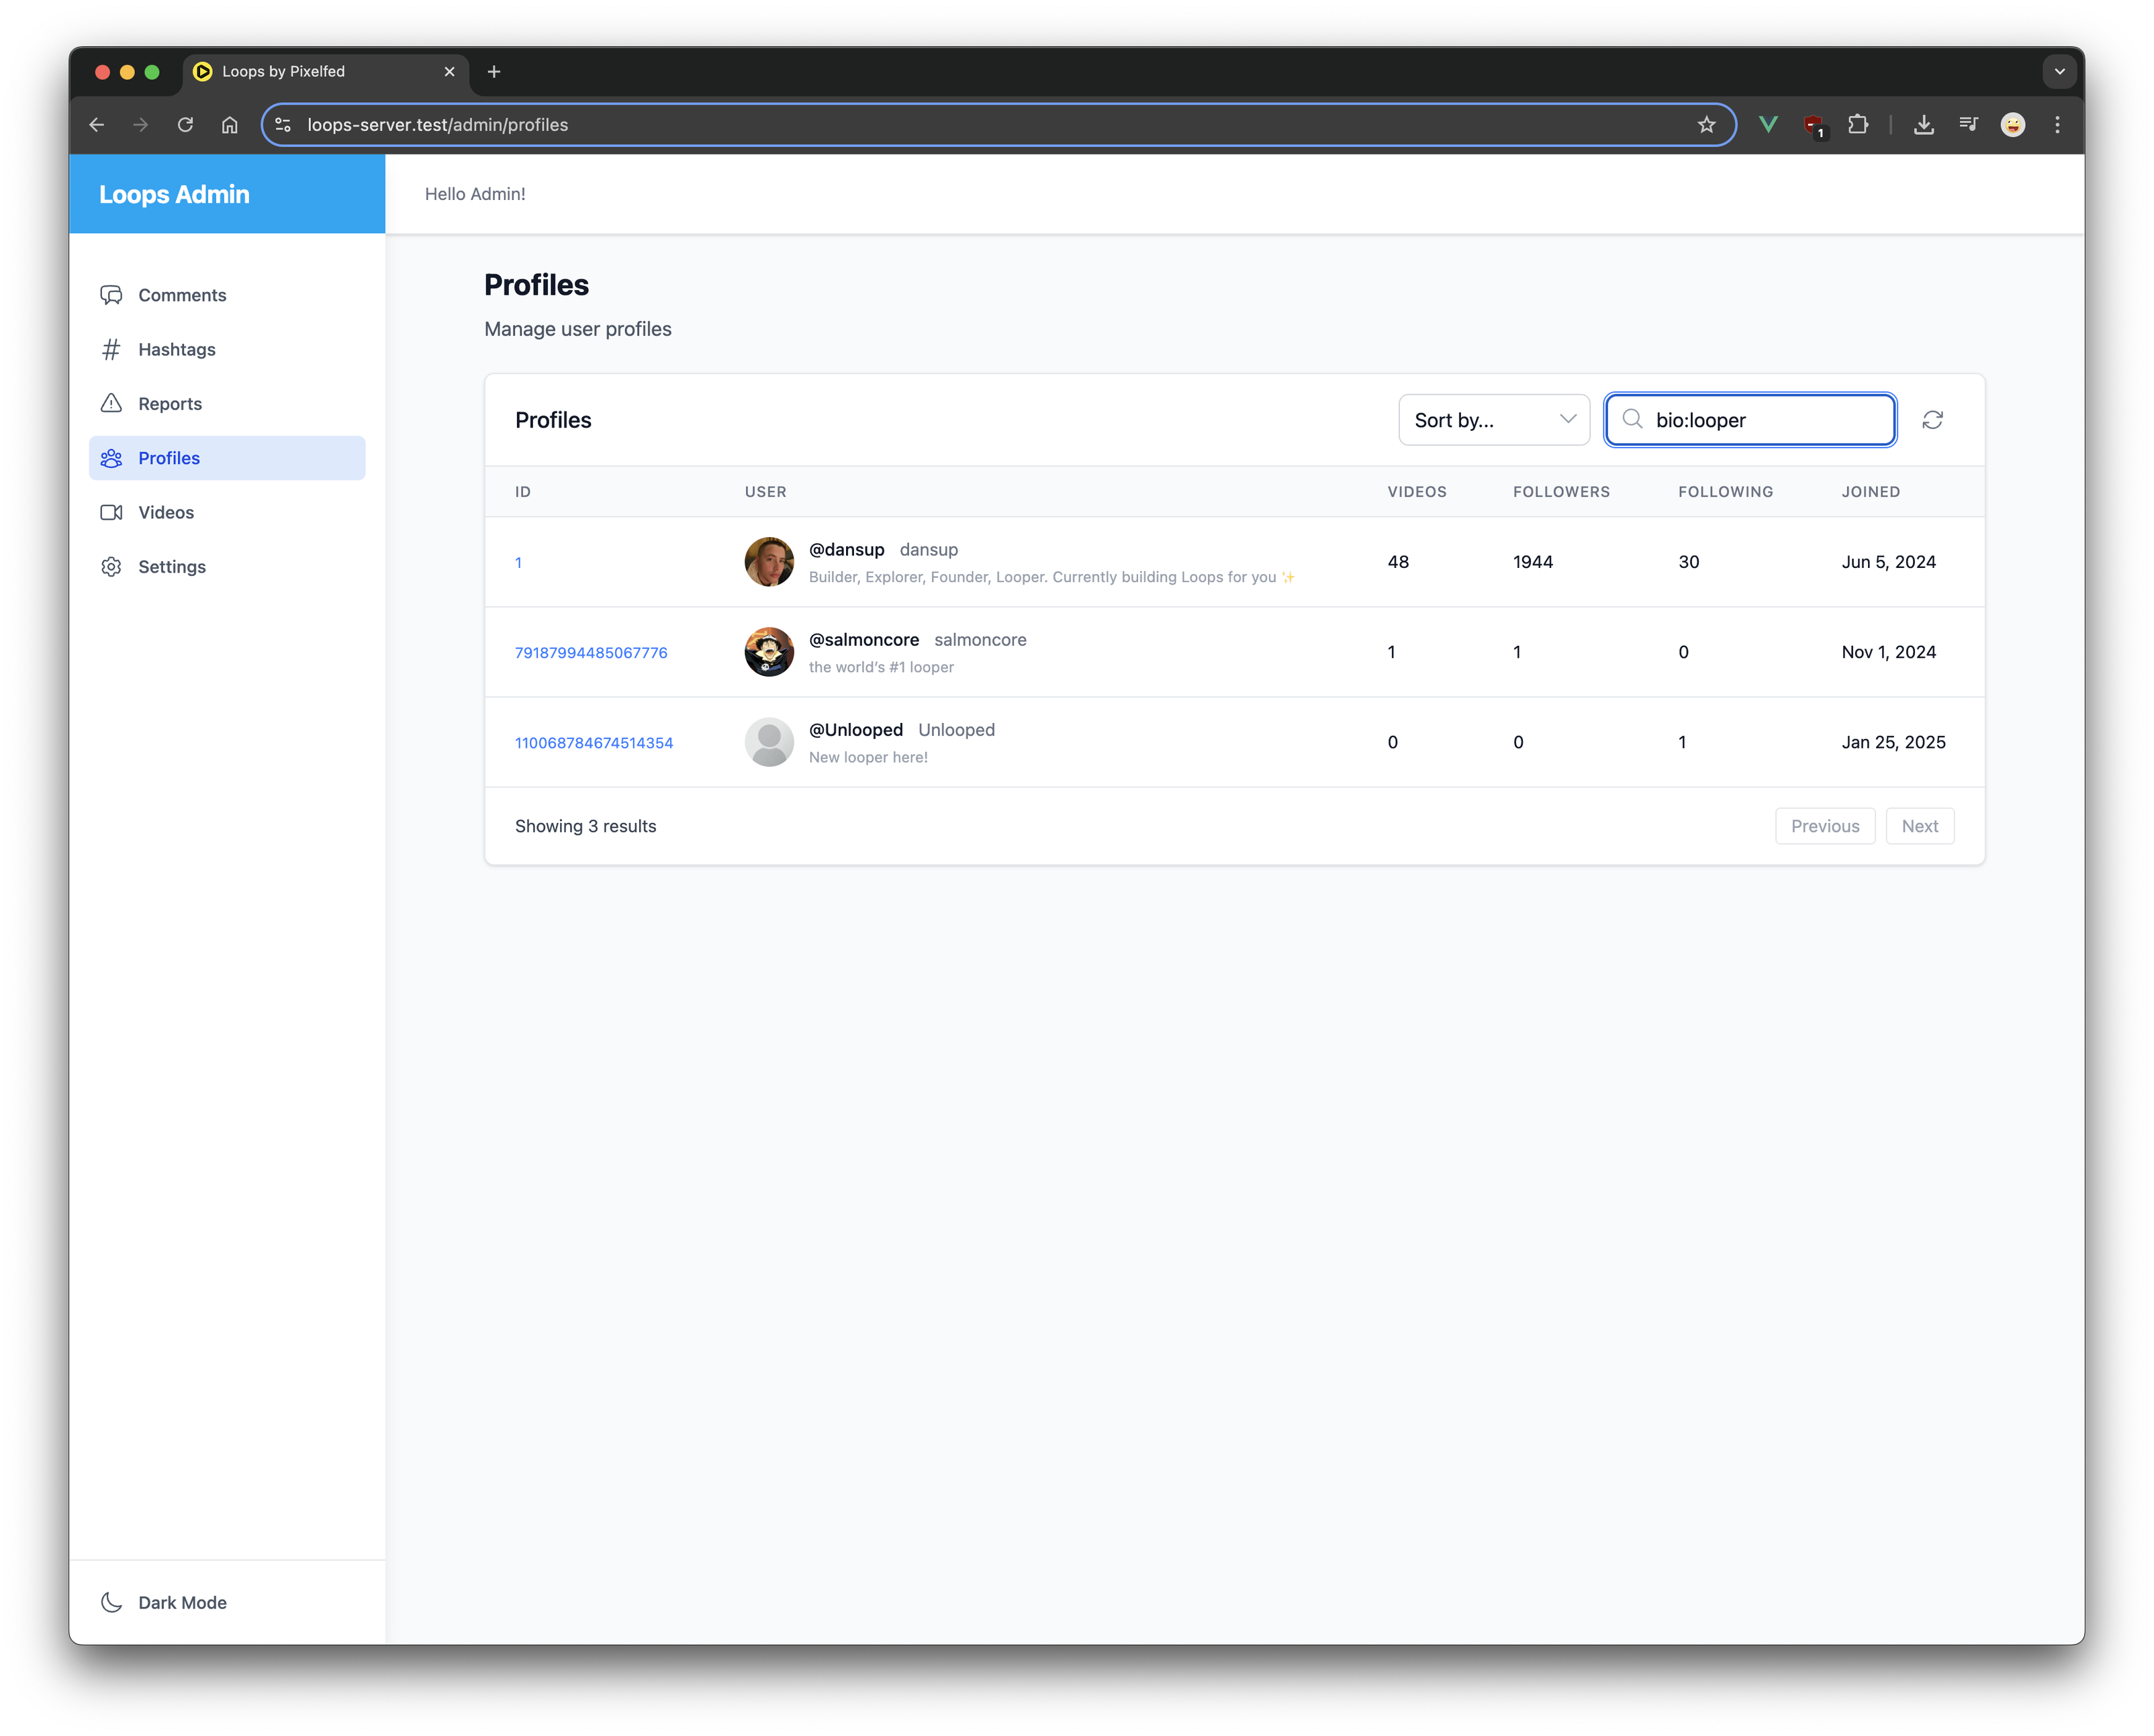The height and width of the screenshot is (1736, 2154).
Task: Click the Next pagination button
Action: (1919, 826)
